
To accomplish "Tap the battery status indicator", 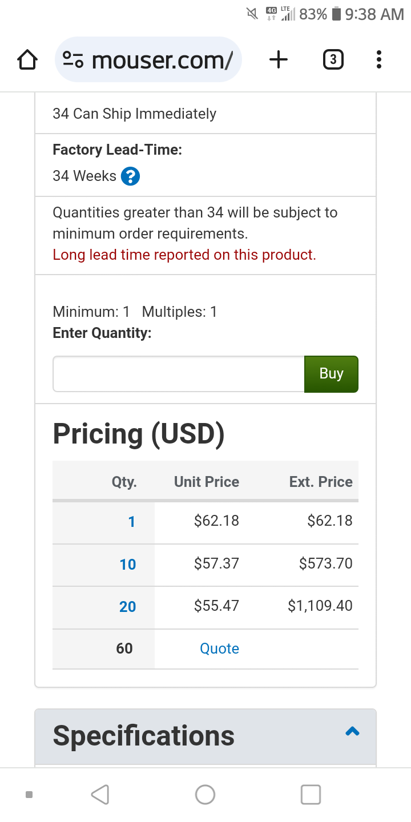I will pyautogui.click(x=337, y=14).
